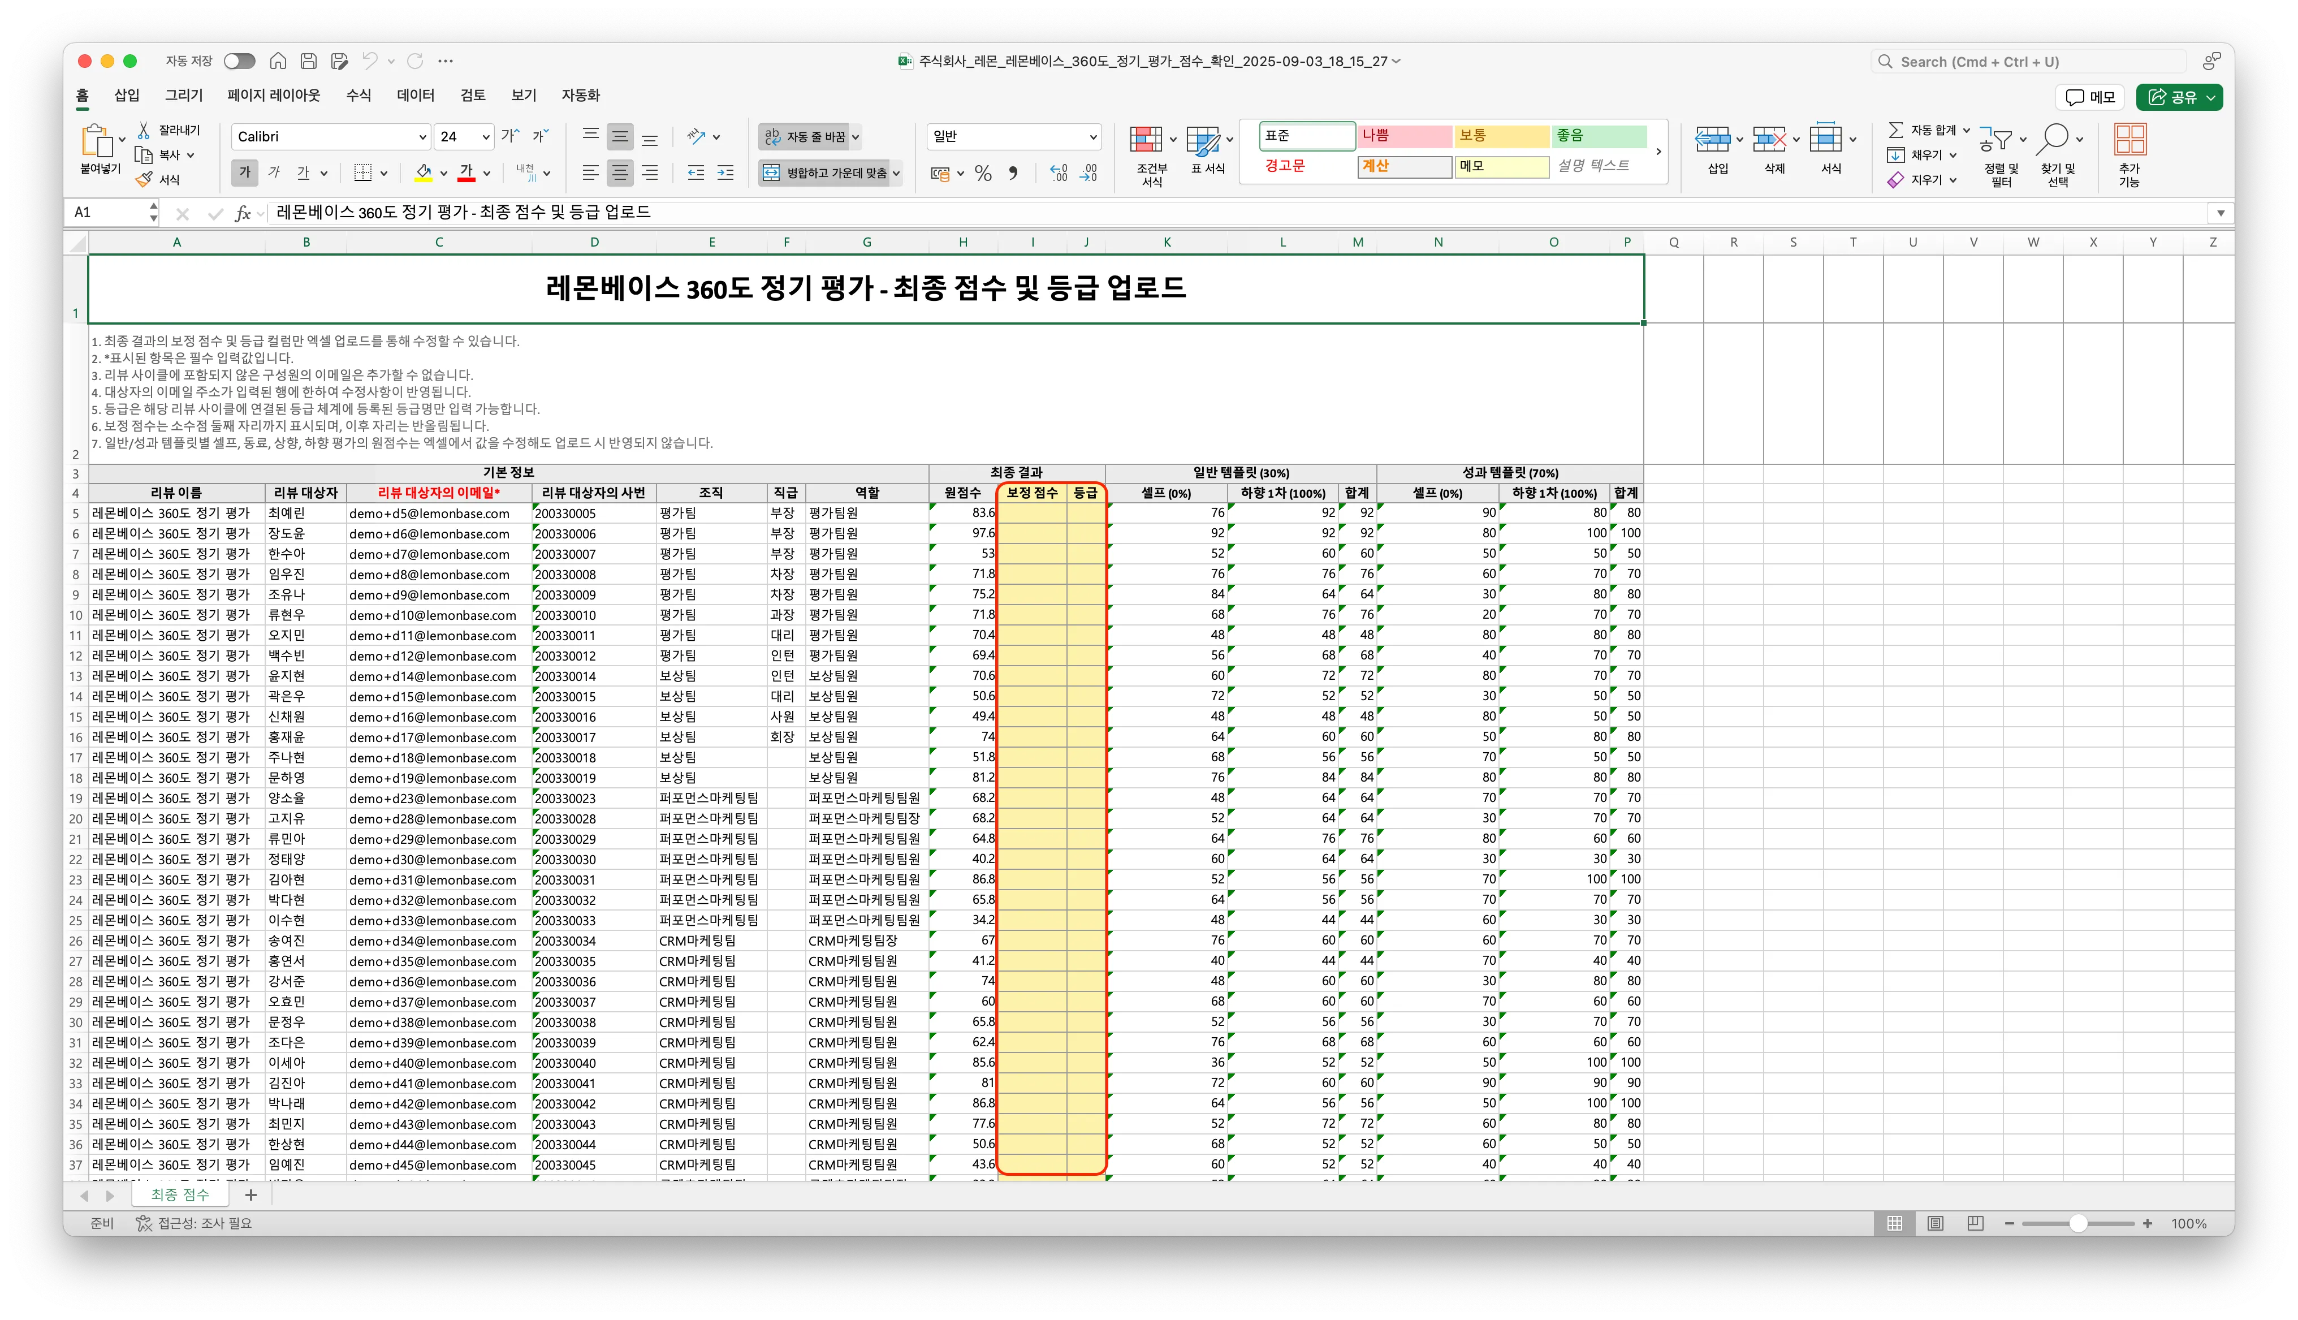This screenshot has height=1320, width=2298.
Task: Click the Find & Select (찾기 및 선택) magnifier
Action: pyautogui.click(x=2053, y=140)
